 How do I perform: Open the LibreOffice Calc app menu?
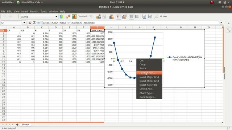(x=30, y=2)
